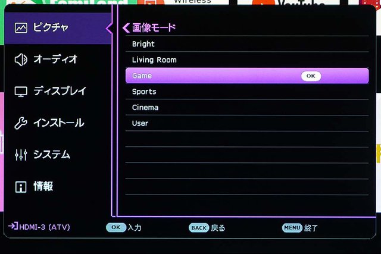The height and width of the screenshot is (254, 381).
Task: Click the System sliders icon
Action: point(21,155)
